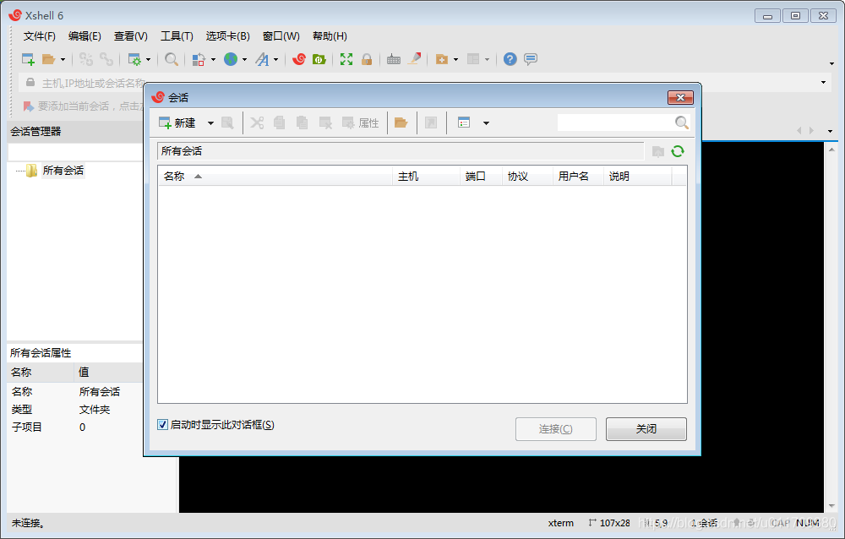Click the highlighter pen toolbar icon
Screen dimensions: 845x539
(414, 59)
